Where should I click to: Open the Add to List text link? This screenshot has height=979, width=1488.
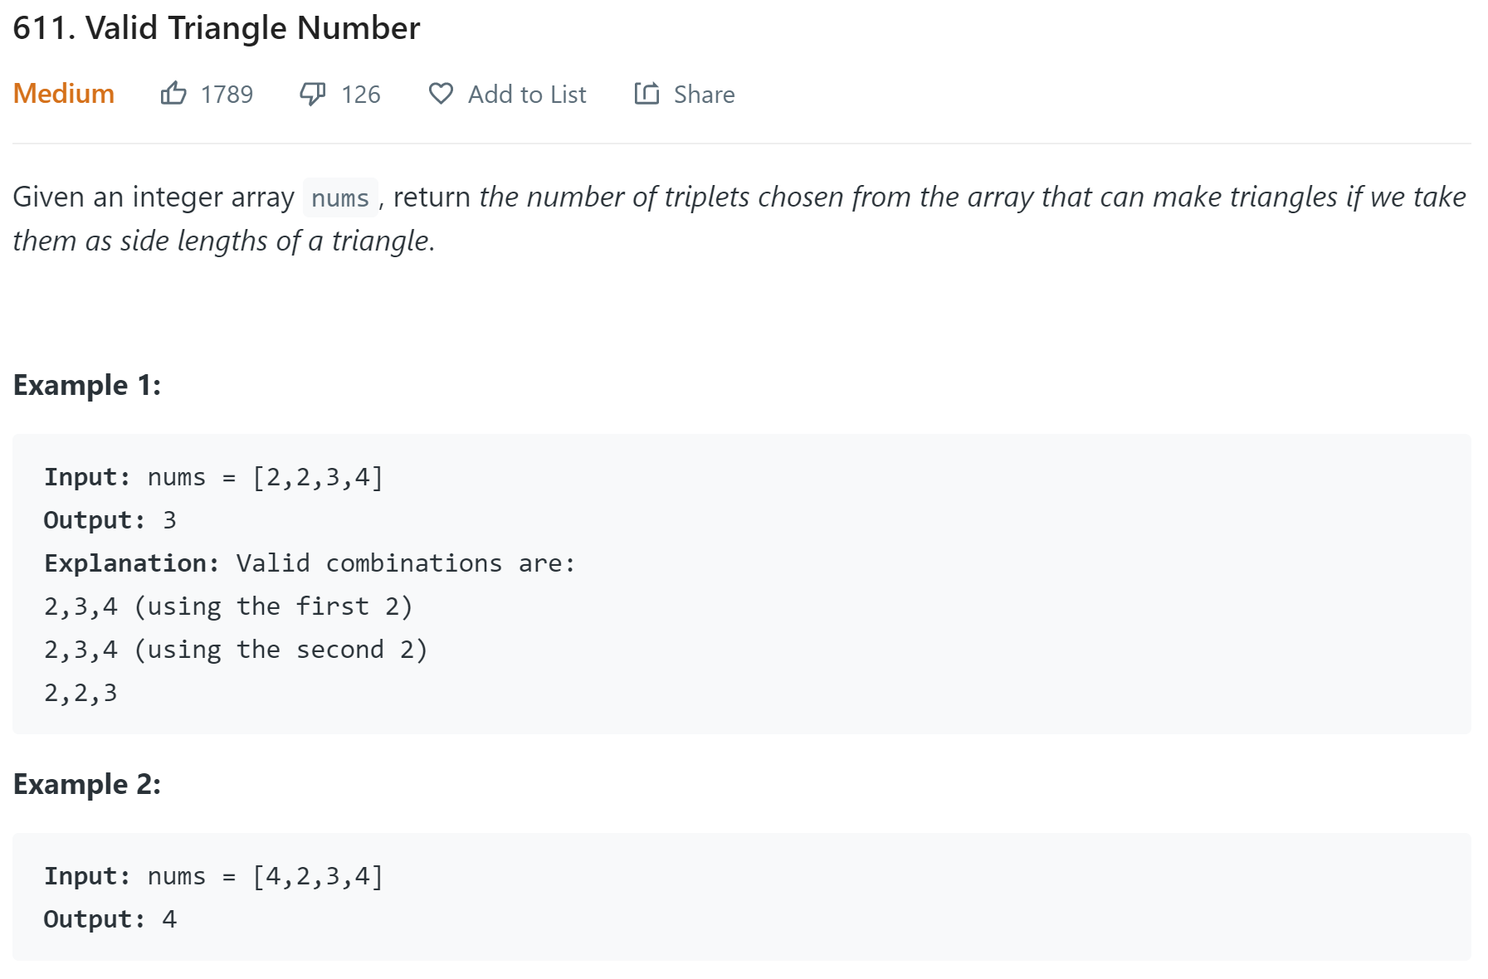tap(527, 95)
